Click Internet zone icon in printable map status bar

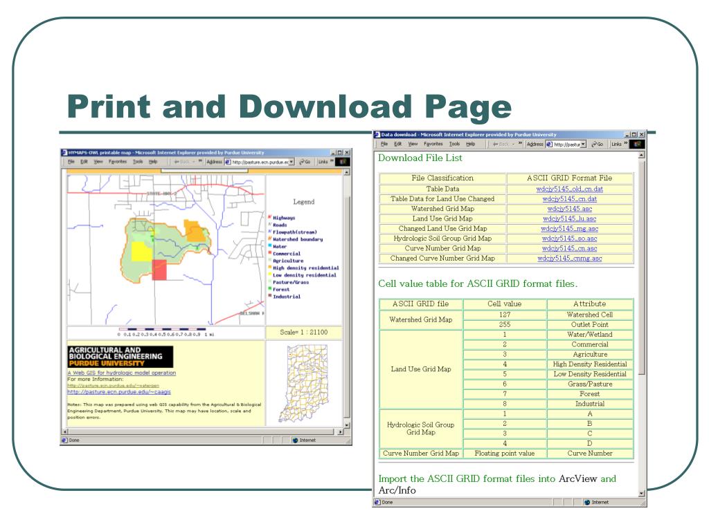pyautogui.click(x=295, y=440)
